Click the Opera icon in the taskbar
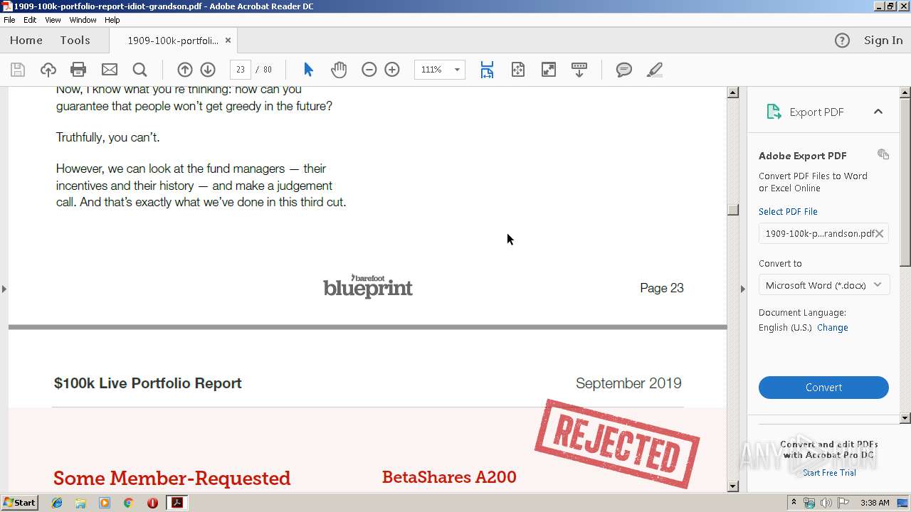The height and width of the screenshot is (512, 911). (x=152, y=503)
